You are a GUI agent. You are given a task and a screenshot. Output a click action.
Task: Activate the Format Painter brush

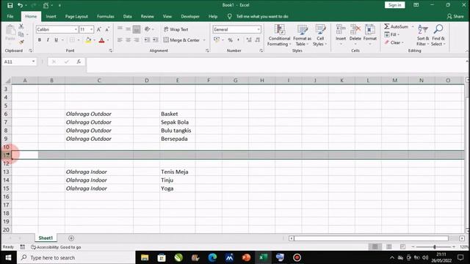(21, 43)
